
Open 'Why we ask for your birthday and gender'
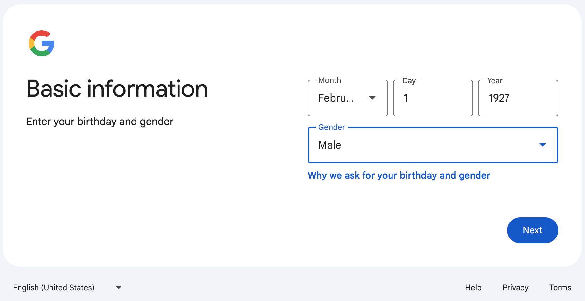coord(399,175)
